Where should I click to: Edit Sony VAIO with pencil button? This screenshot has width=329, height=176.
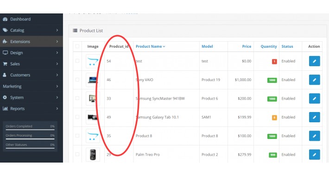click(x=314, y=80)
